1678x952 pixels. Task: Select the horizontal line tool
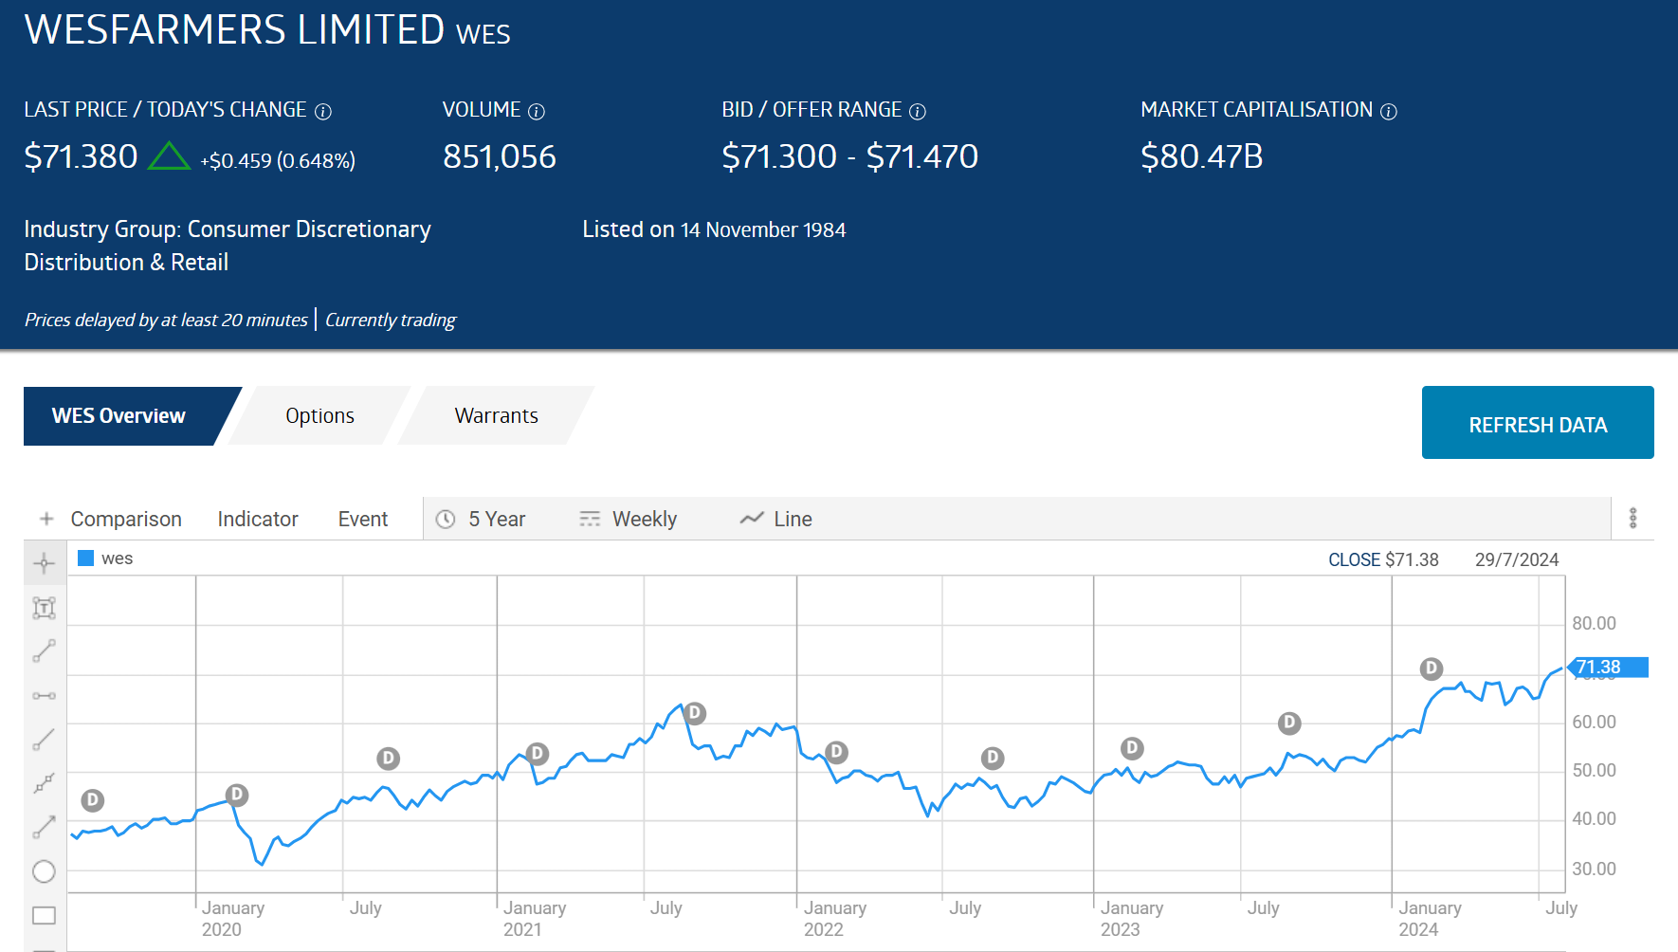coord(44,696)
